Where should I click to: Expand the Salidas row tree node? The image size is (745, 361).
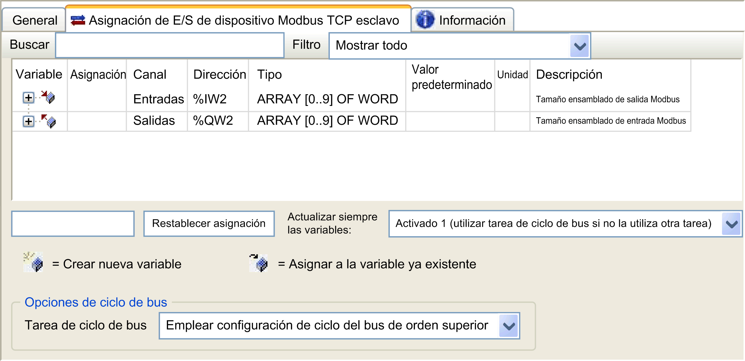28,121
